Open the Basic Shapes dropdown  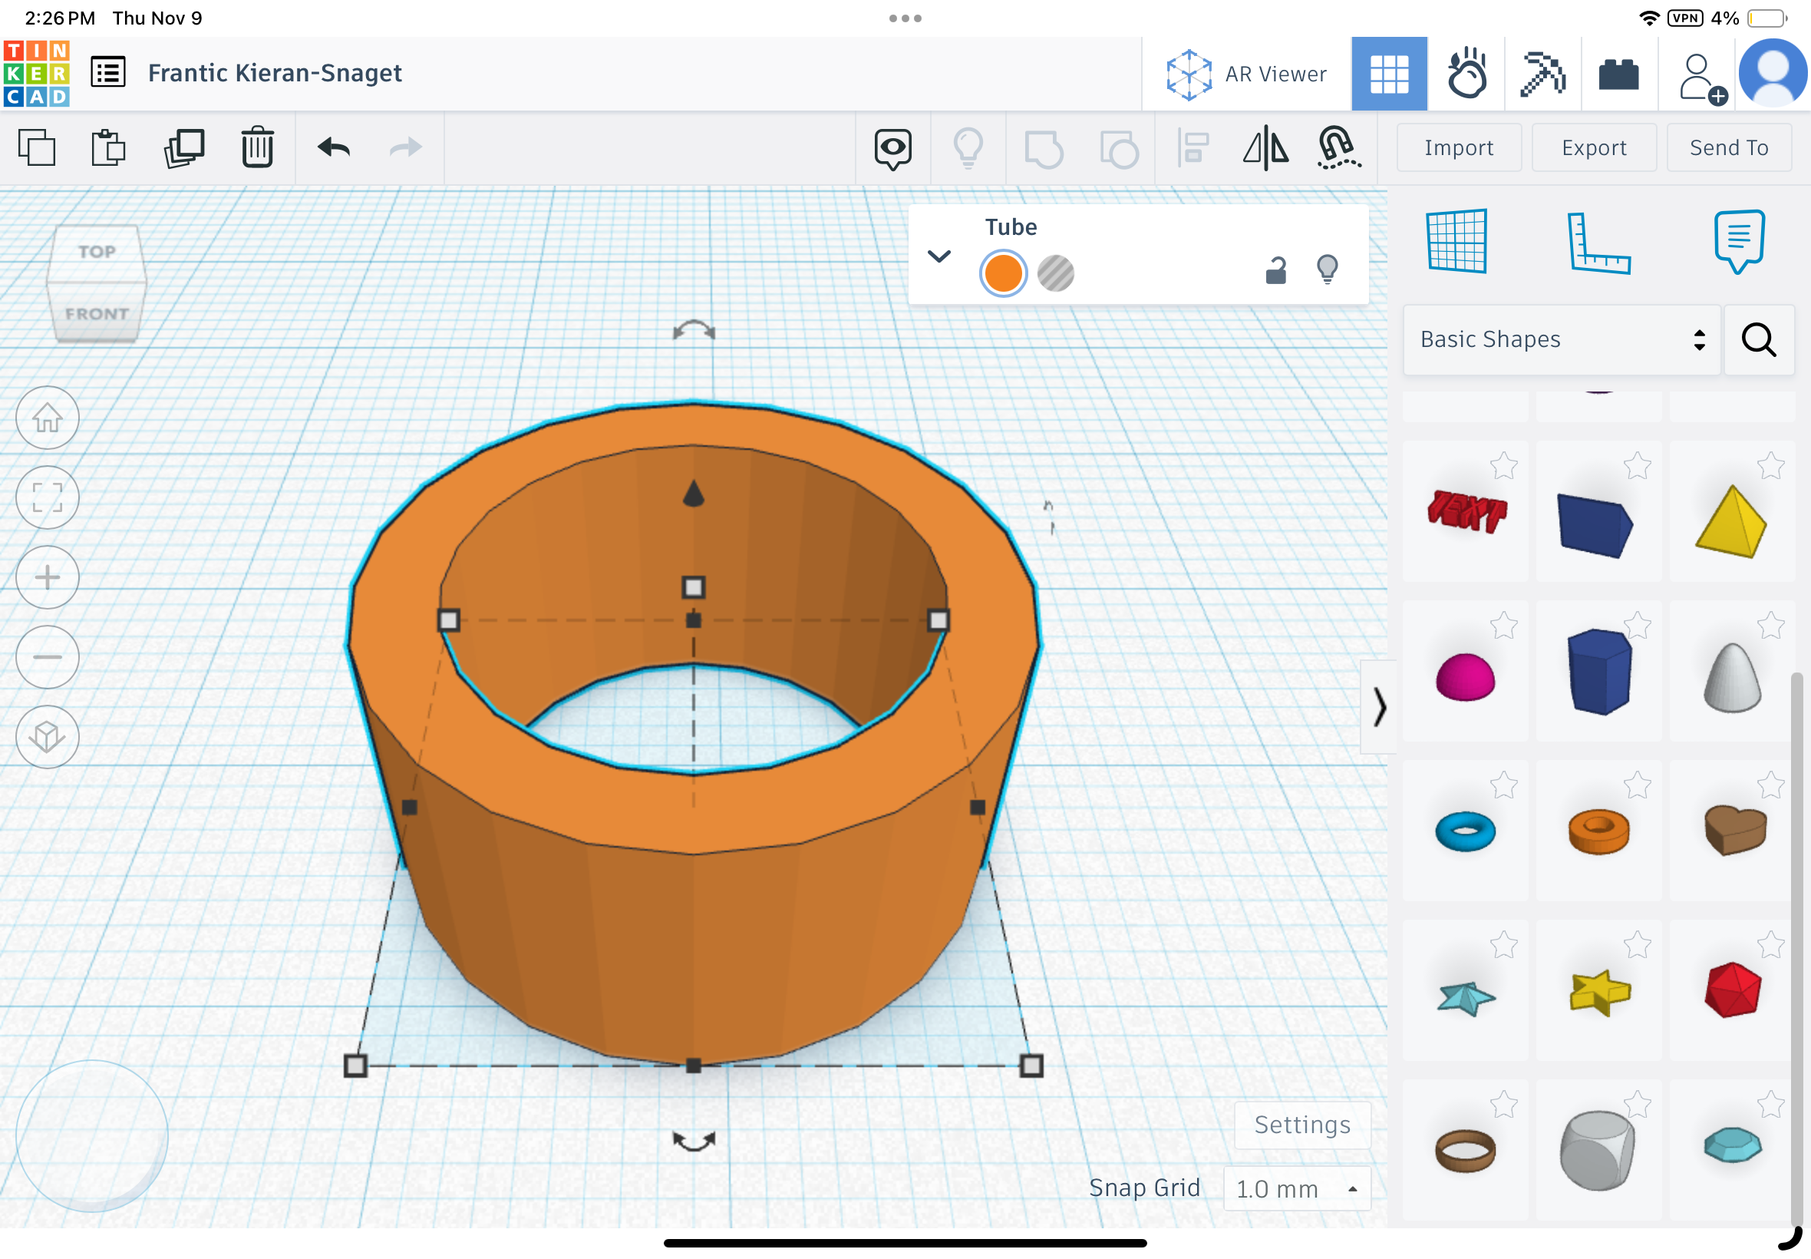(x=1560, y=340)
